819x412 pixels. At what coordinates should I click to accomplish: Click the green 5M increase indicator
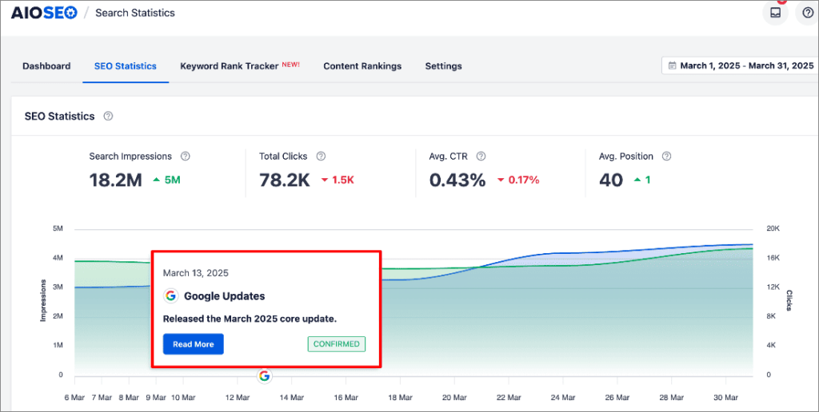[166, 180]
